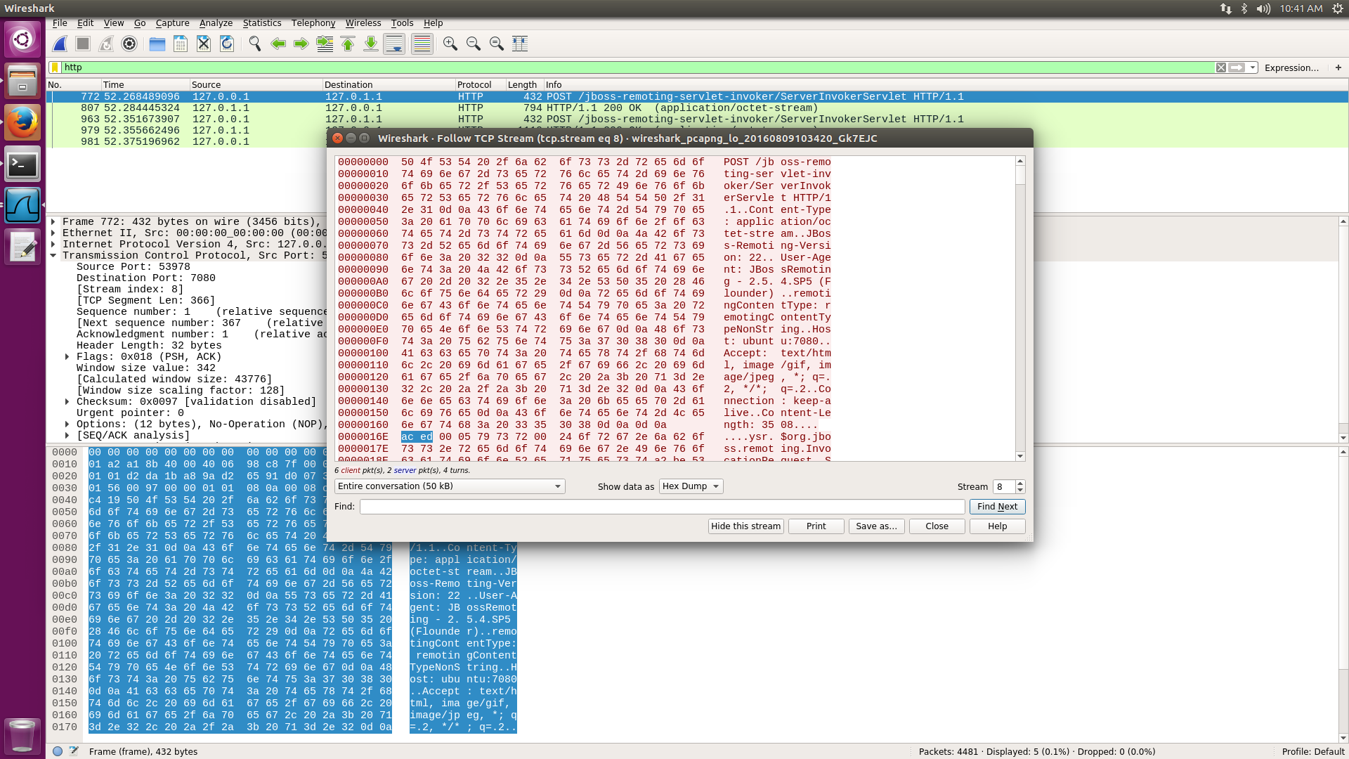
Task: Expand the [SEQ/ACK analysis] item
Action: [67, 436]
